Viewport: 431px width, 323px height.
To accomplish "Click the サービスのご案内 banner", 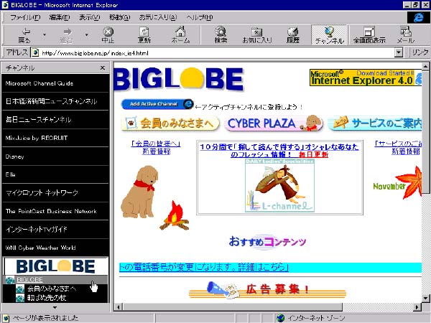I will point(375,123).
